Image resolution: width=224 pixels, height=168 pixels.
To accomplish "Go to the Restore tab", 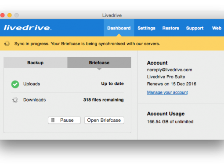I will click(x=171, y=28).
